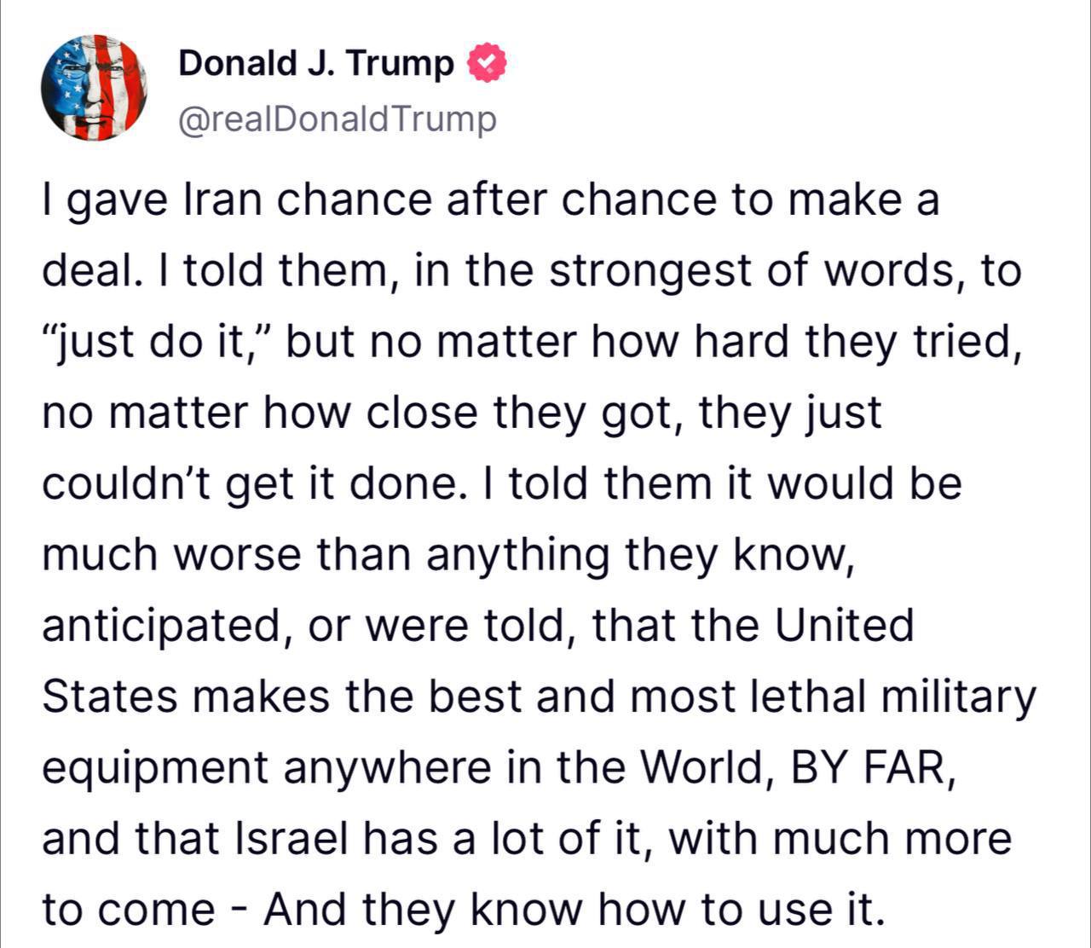Click the word "States" in the post
This screenshot has height=948, width=1091.
[x=109, y=697]
